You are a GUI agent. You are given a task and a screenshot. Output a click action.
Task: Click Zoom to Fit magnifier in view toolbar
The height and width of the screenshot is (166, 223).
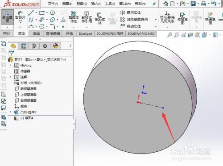tap(169, 35)
